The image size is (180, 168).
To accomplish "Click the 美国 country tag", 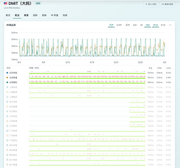I will [38, 3].
